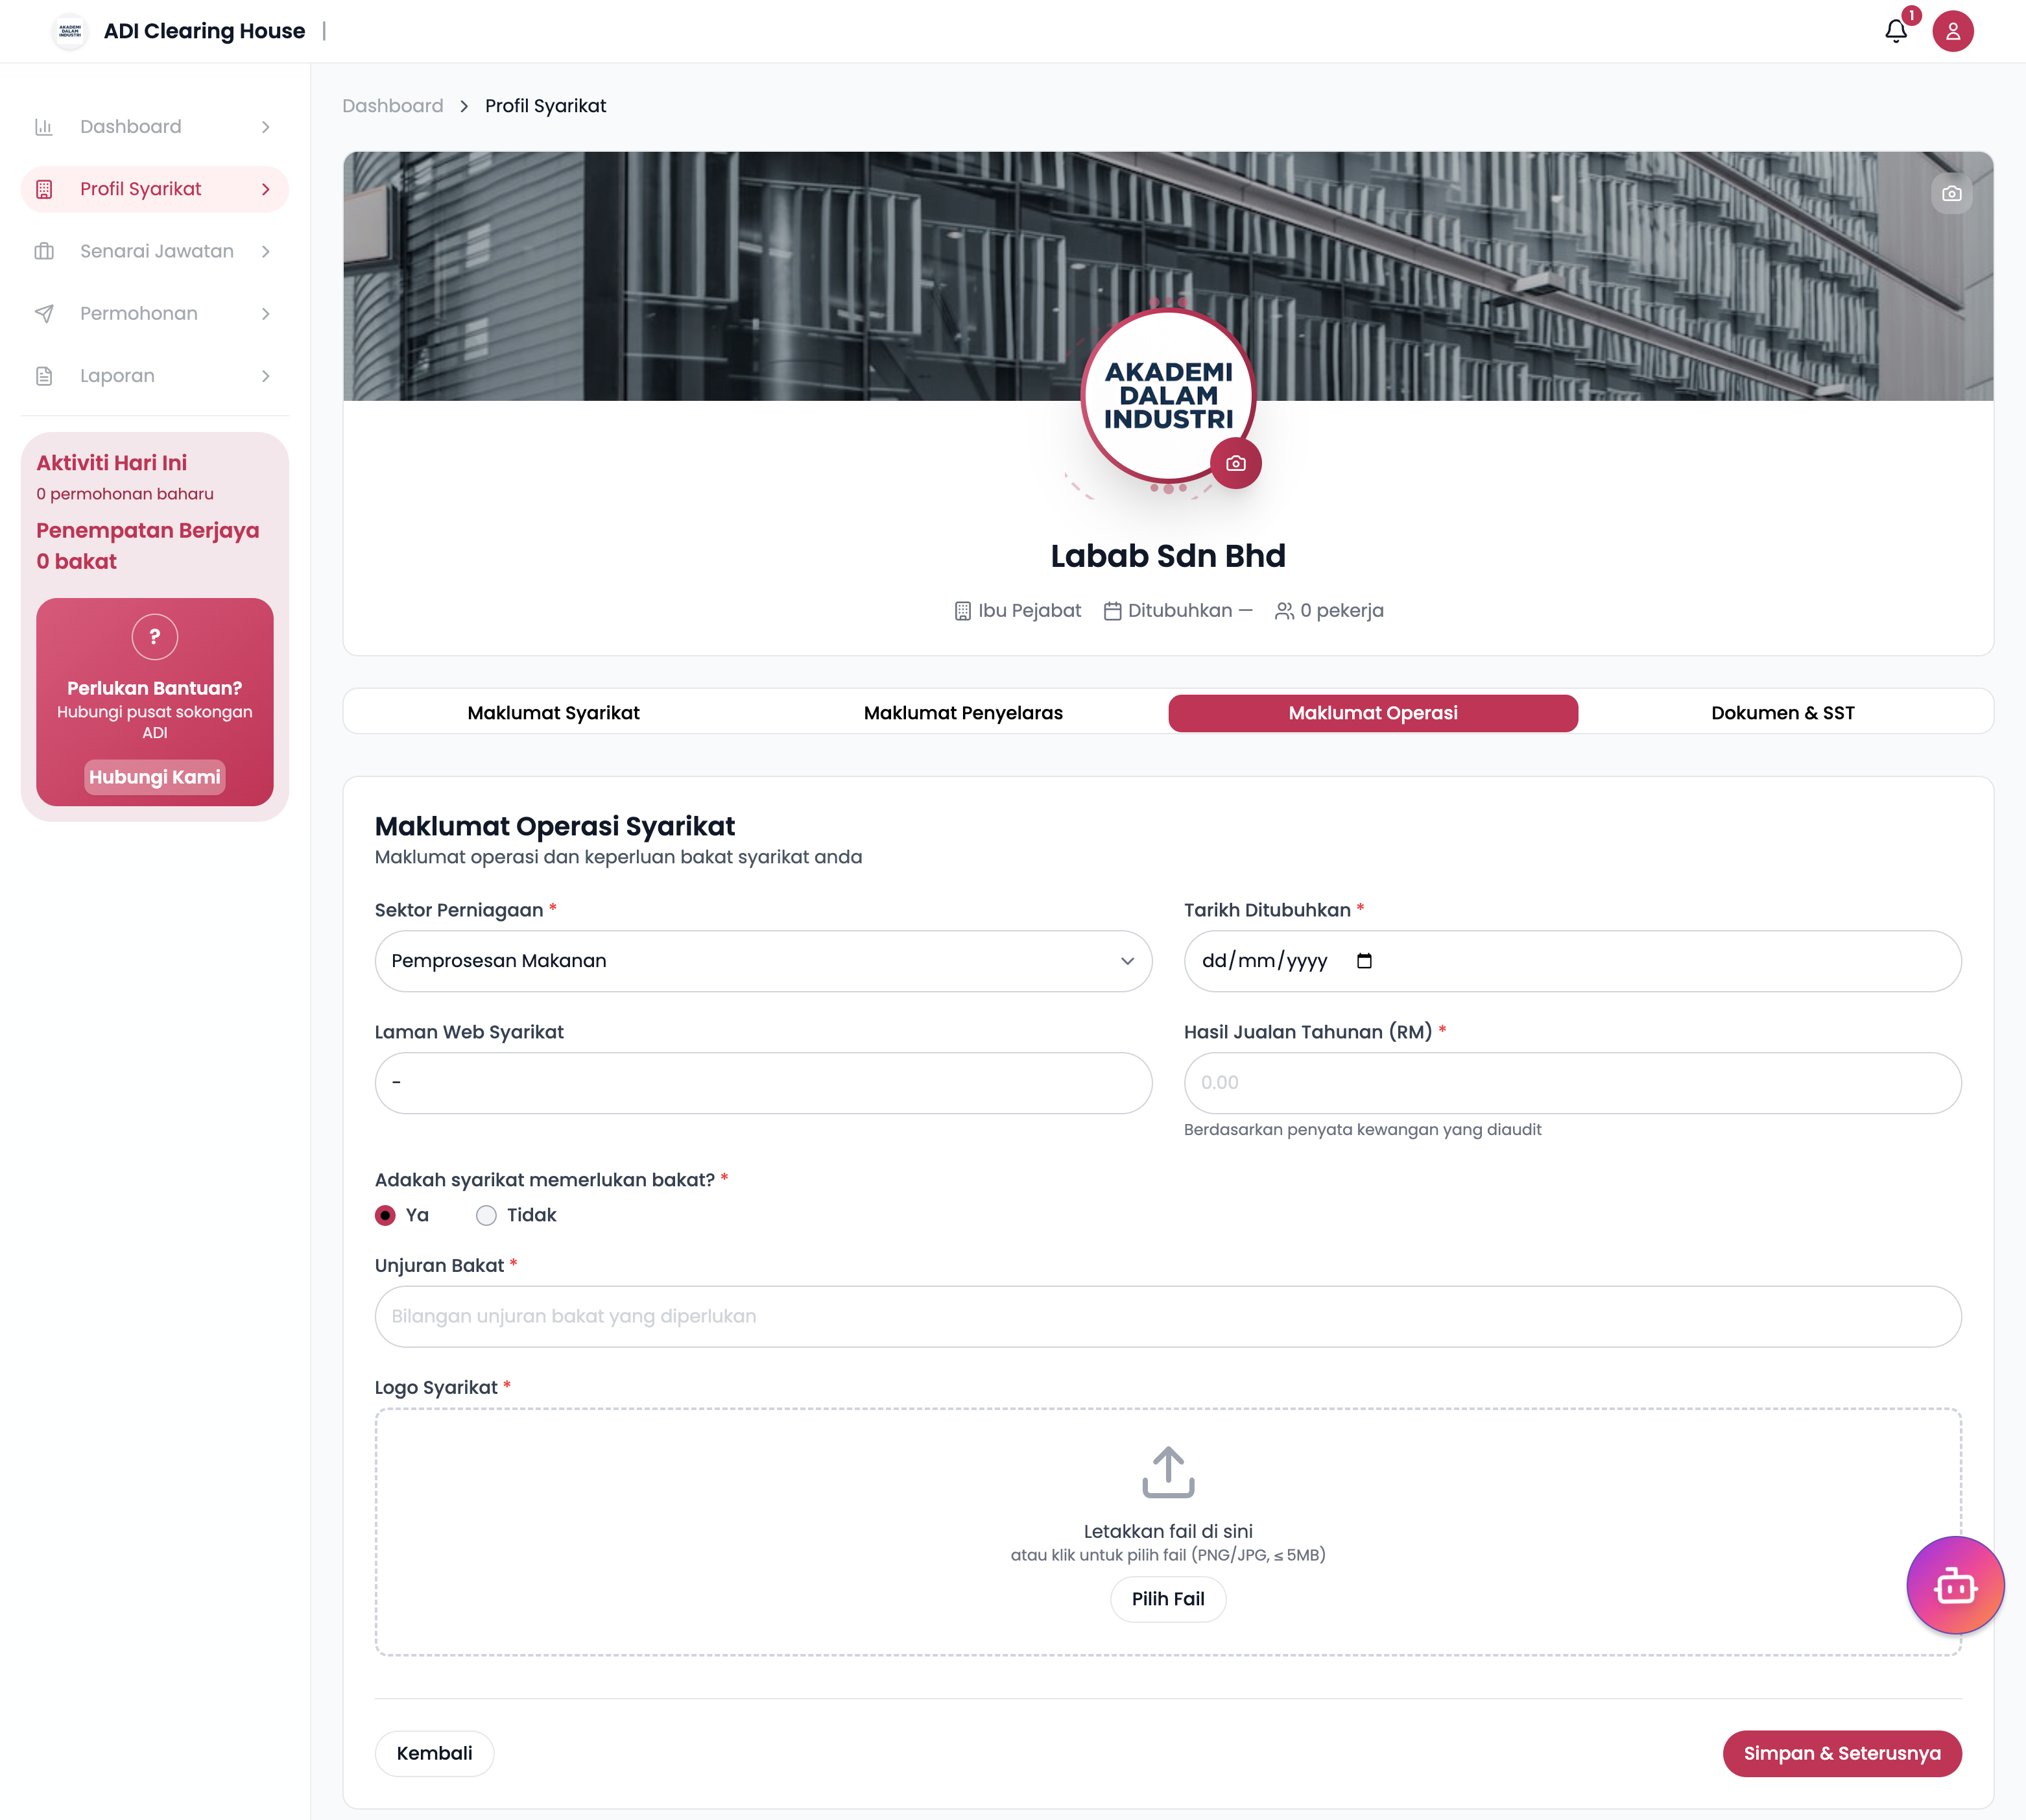
Task: Select the Ya radio button
Action: pos(386,1215)
